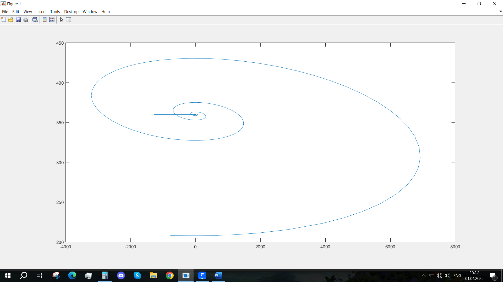This screenshot has width=503, height=282.
Task: Open a file with folder icon
Action: pos(11,20)
